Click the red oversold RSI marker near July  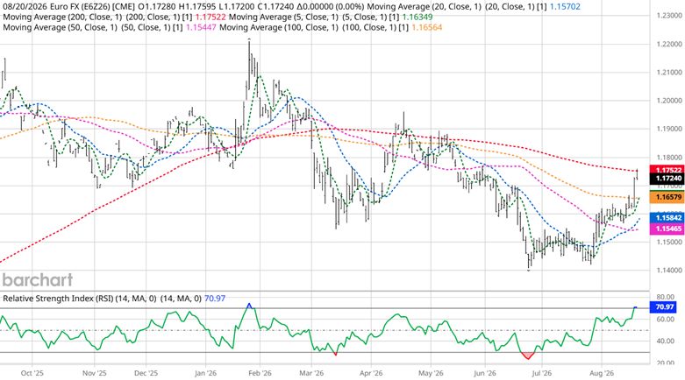pyautogui.click(x=528, y=355)
